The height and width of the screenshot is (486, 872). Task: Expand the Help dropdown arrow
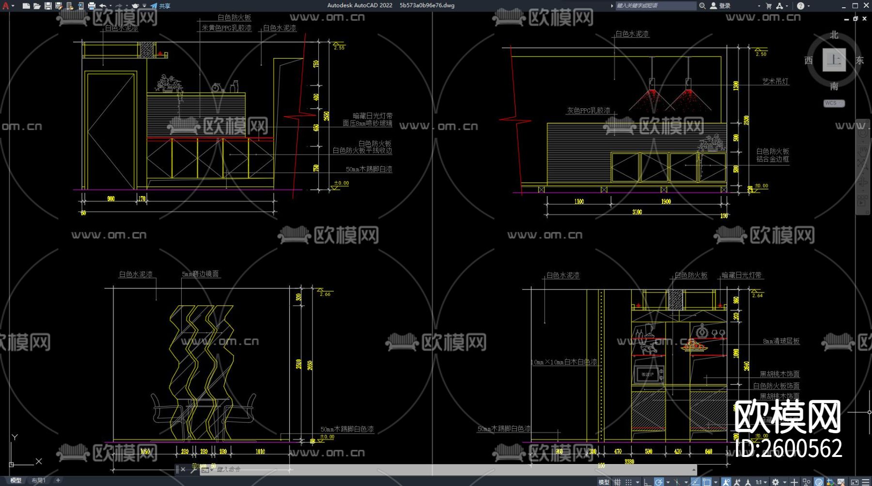[x=809, y=6]
